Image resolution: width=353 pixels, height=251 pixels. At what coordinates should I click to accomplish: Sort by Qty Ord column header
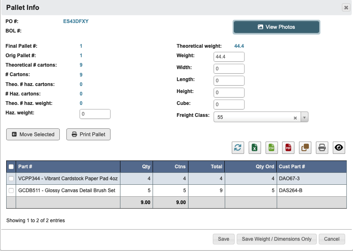[x=251, y=167]
